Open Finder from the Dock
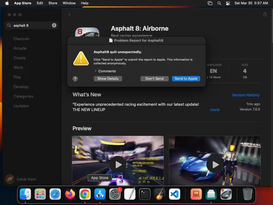 tap(25, 194)
